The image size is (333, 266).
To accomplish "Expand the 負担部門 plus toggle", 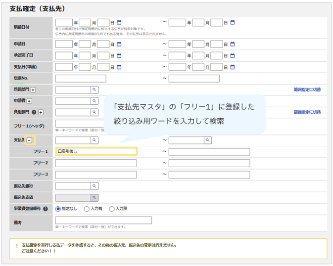I will coord(41,112).
